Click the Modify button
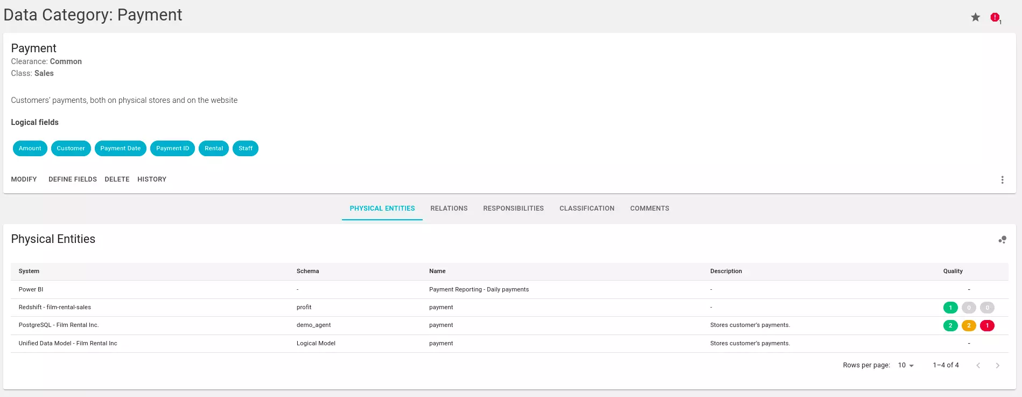1022x397 pixels. point(24,179)
